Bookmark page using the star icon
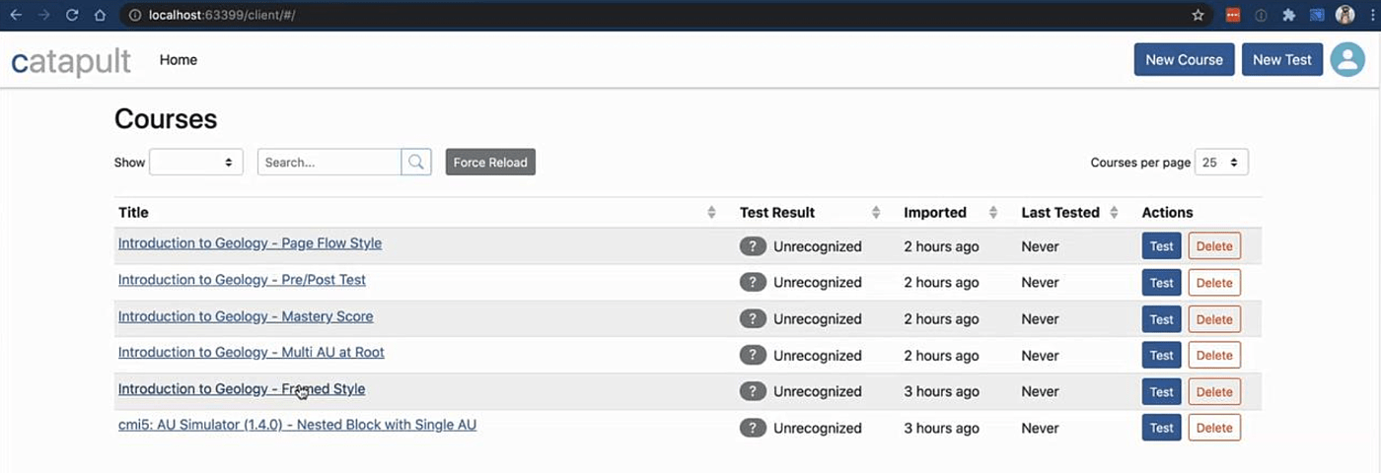 pos(1198,15)
